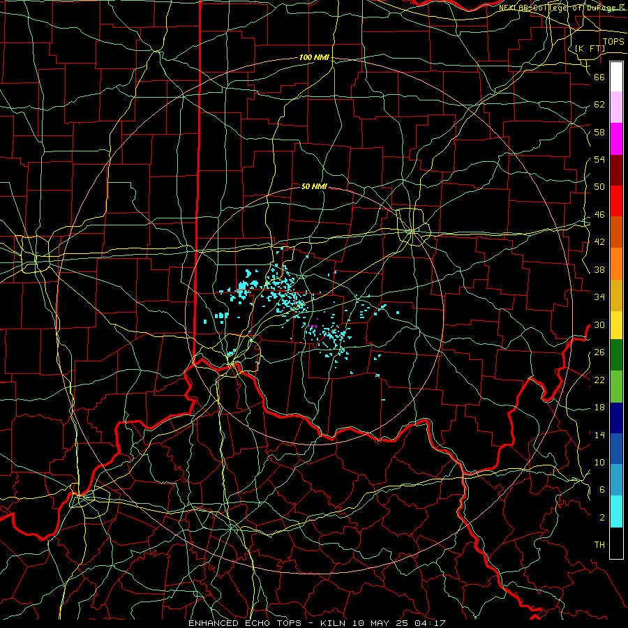Viewport: 628px width, 628px height.
Task: Click the NEXLAB College of DuPage credit
Action: click(x=563, y=8)
